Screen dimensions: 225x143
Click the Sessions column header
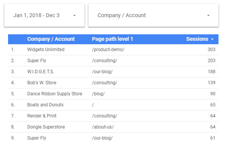tap(197, 39)
